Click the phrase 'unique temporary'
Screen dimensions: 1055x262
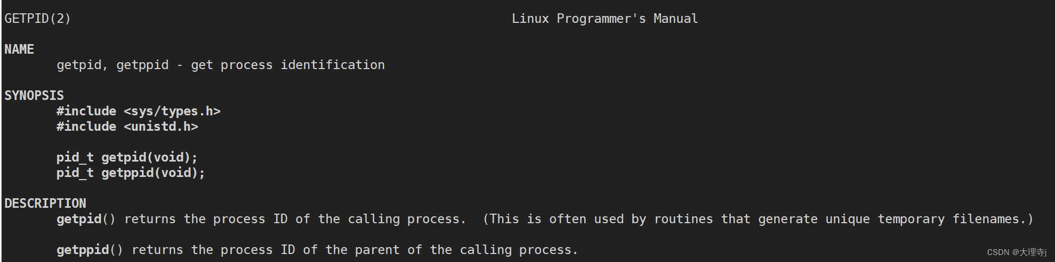885,219
